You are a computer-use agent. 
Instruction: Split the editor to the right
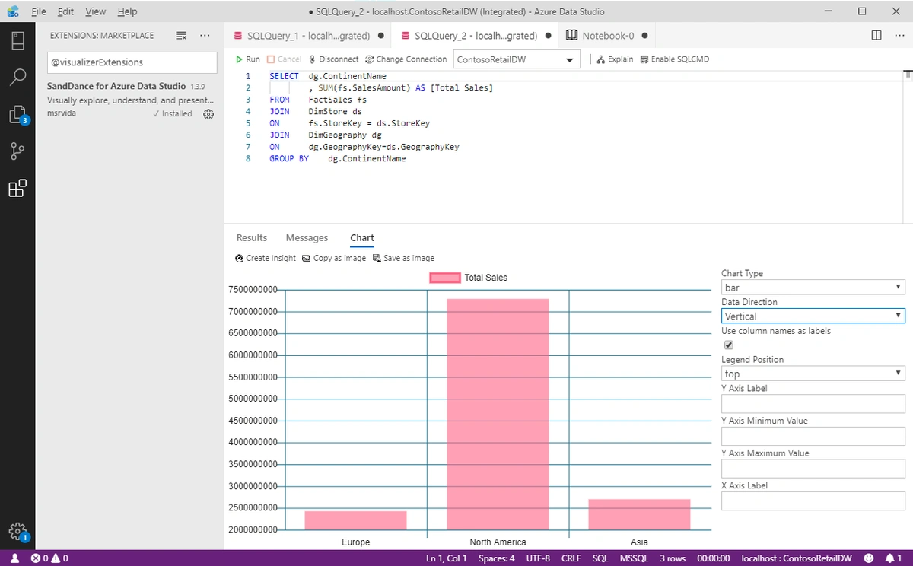click(x=876, y=36)
